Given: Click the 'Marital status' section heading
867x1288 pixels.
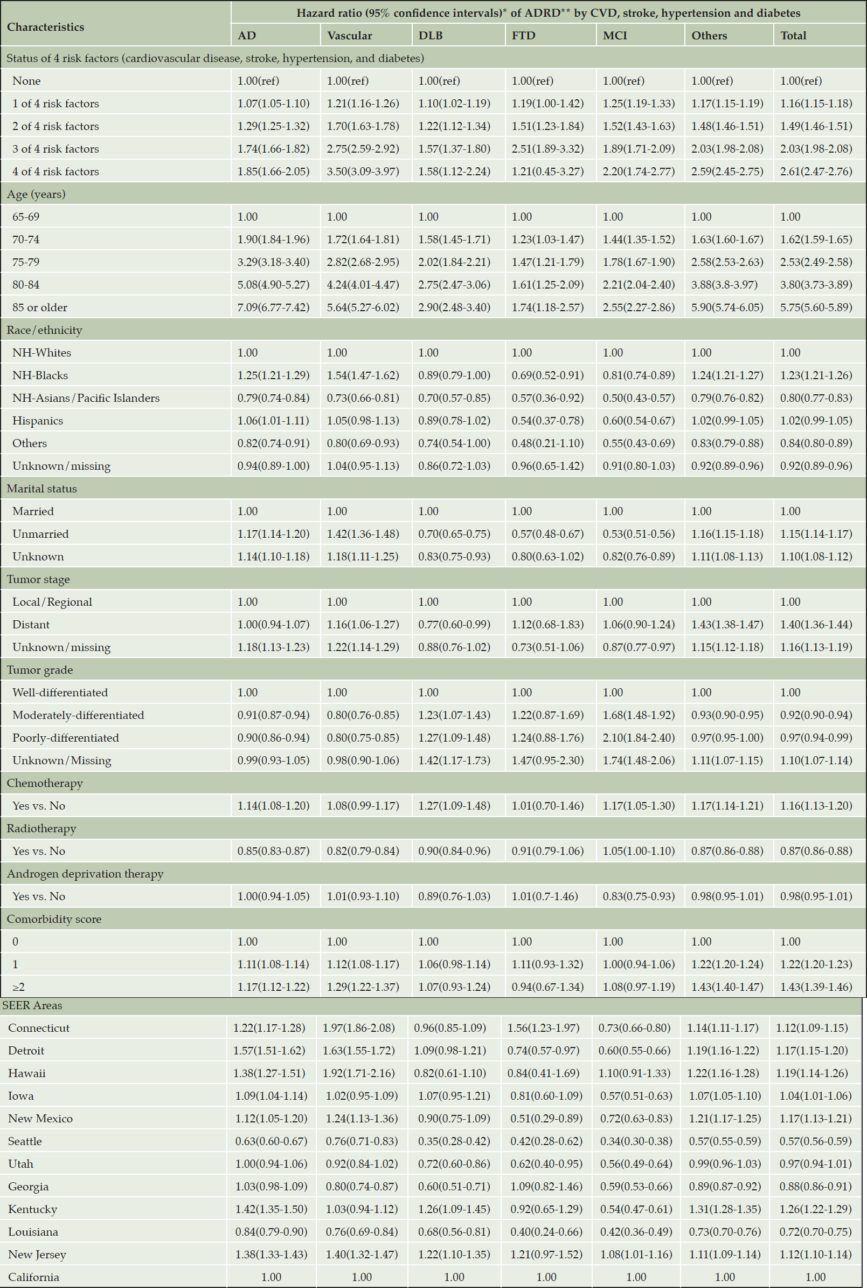Looking at the screenshot, I should point(42,489).
